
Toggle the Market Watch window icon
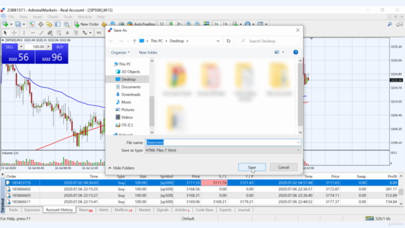[32, 24]
